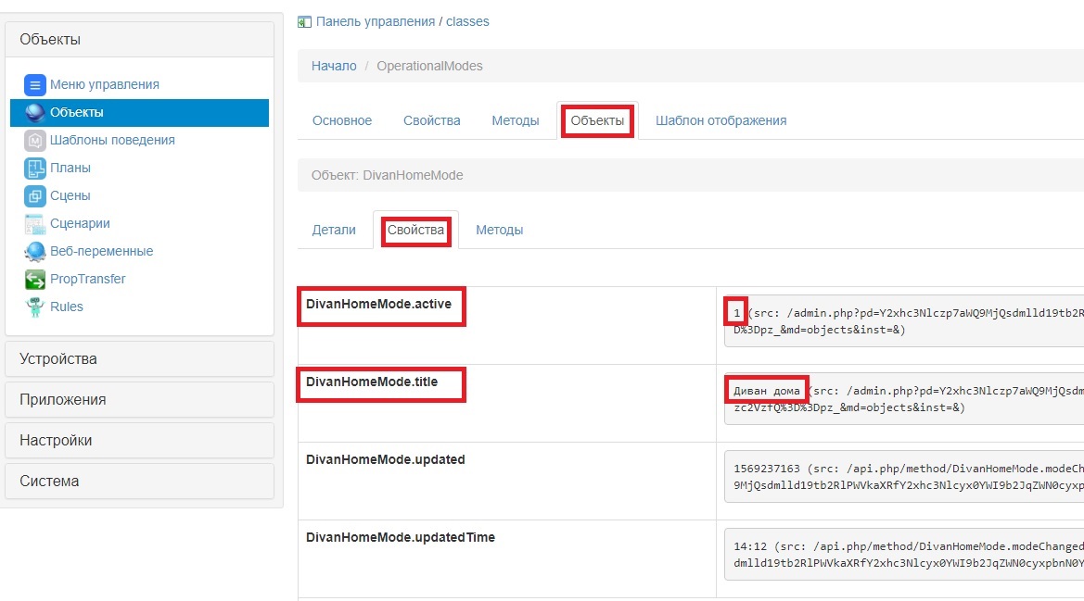1084x601 pixels.
Task: Click the Меню управления icon
Action: tap(34, 85)
